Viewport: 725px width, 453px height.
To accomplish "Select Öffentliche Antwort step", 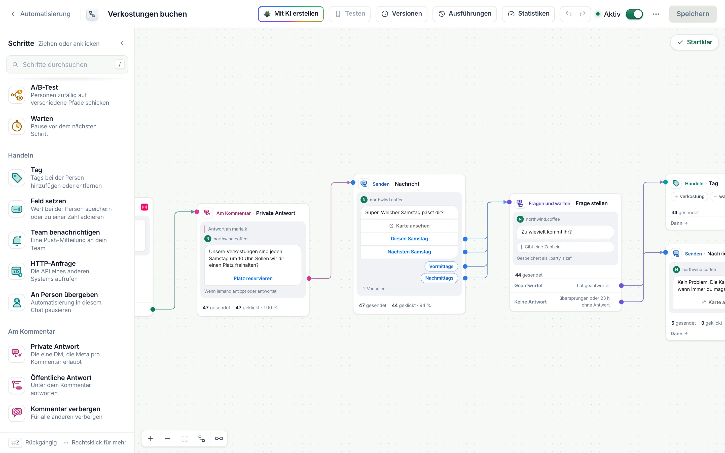I will (67, 385).
